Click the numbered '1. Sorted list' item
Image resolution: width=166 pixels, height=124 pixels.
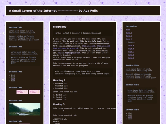pos(60,95)
